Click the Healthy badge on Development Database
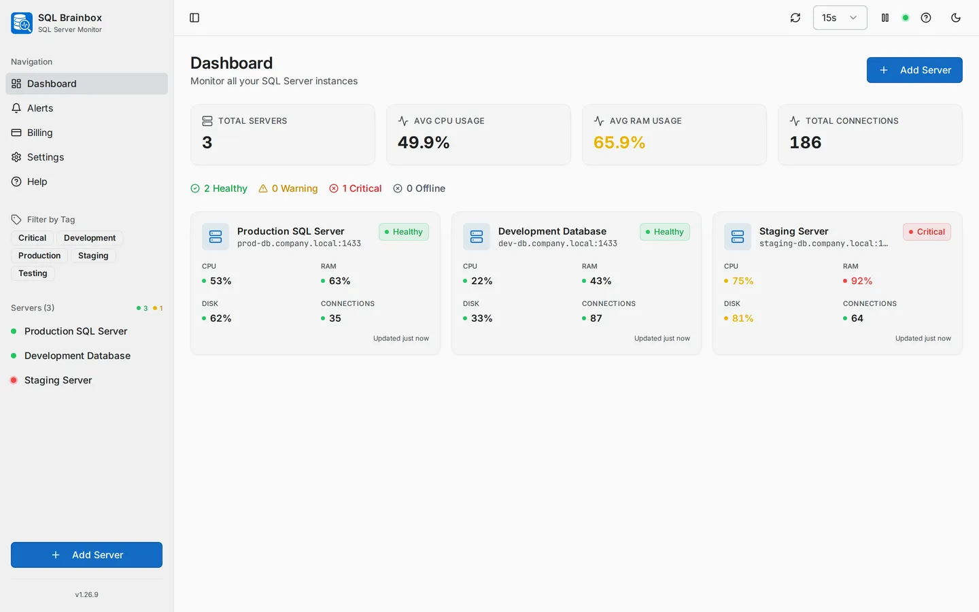The width and height of the screenshot is (979, 612). pos(665,232)
